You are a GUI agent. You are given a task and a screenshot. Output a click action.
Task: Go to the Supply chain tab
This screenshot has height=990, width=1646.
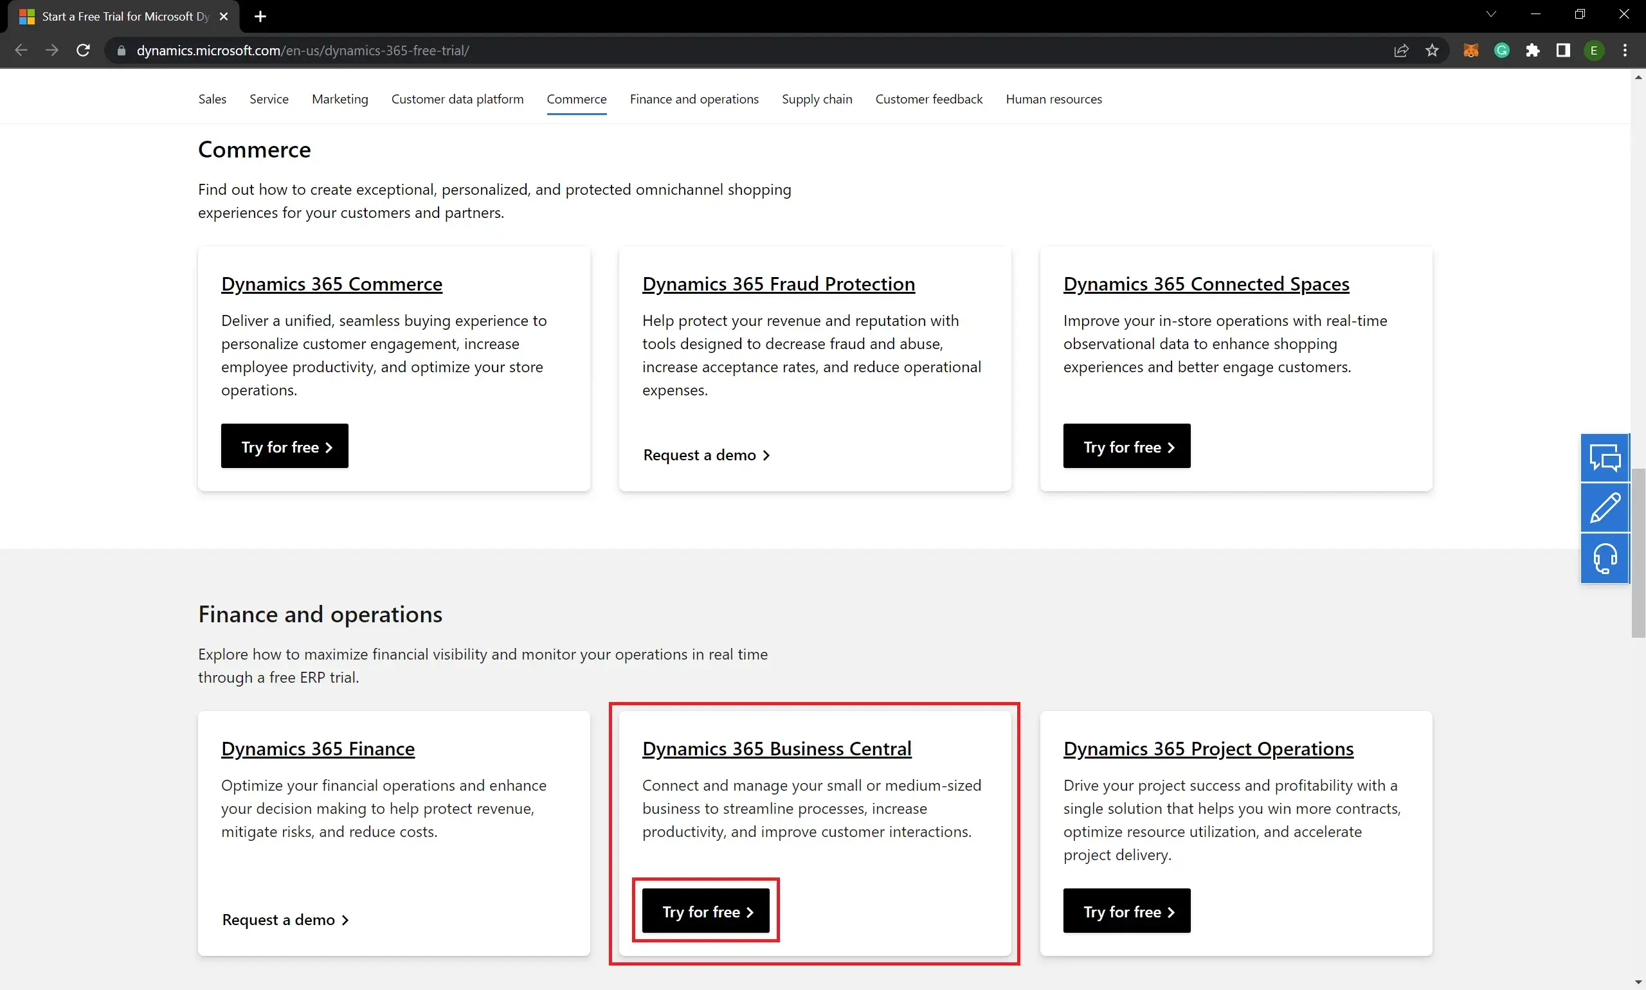tap(817, 99)
